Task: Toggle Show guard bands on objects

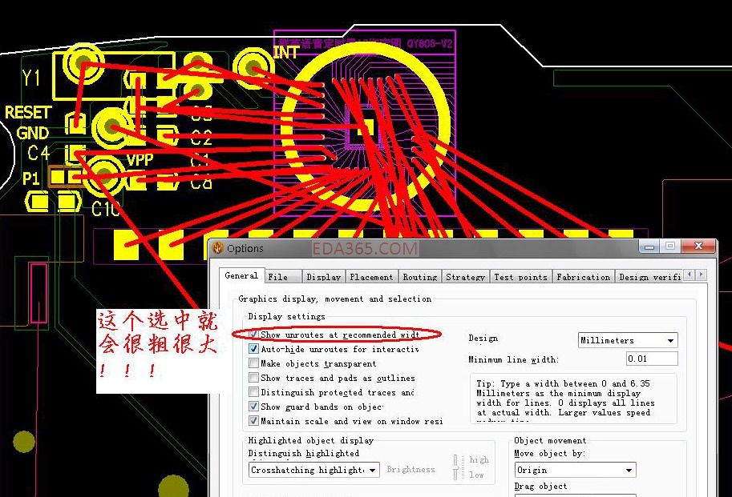Action: coord(253,407)
